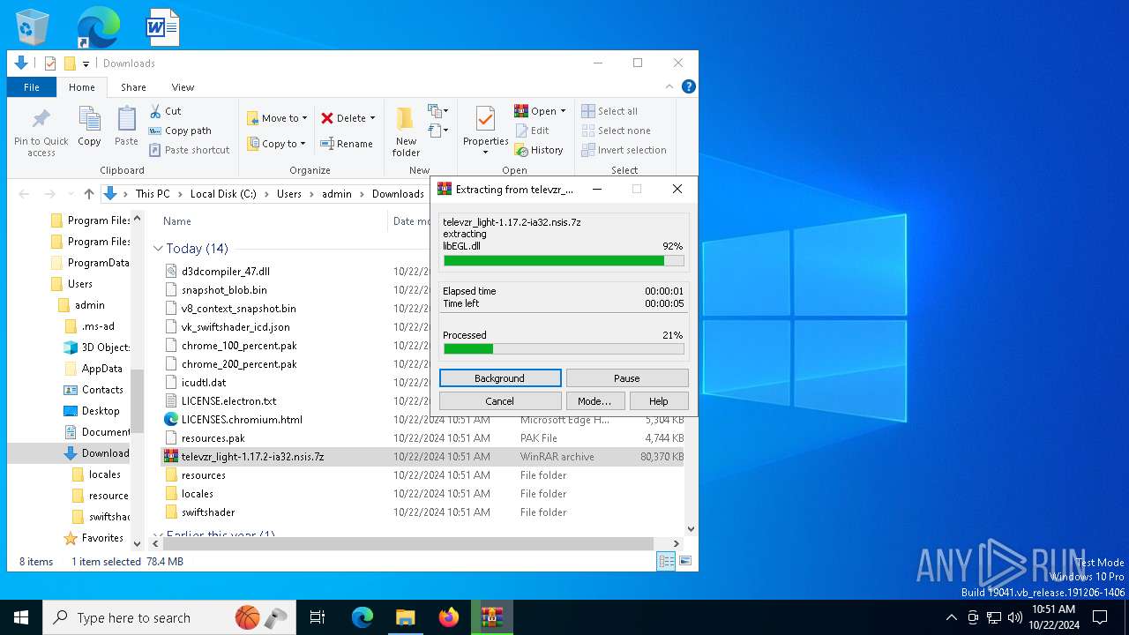This screenshot has height=635, width=1129.
Task: Open File Explorer from taskbar
Action: coord(405,617)
